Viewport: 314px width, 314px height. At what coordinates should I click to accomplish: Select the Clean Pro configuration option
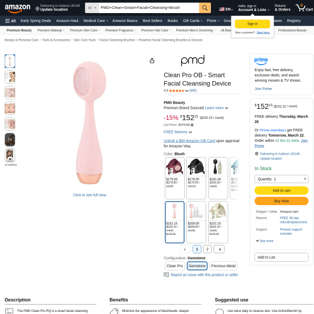175,266
